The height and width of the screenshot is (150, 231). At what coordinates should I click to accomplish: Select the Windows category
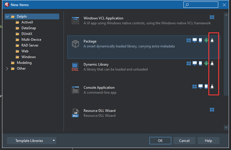tap(28, 57)
